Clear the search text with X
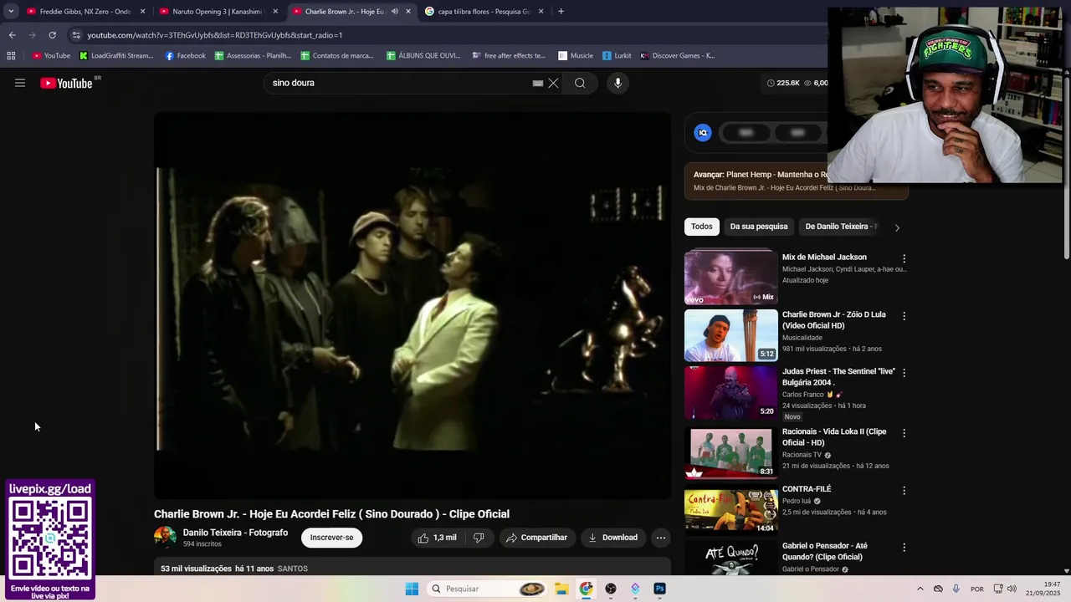Viewport: 1071px width, 602px height. pos(553,83)
